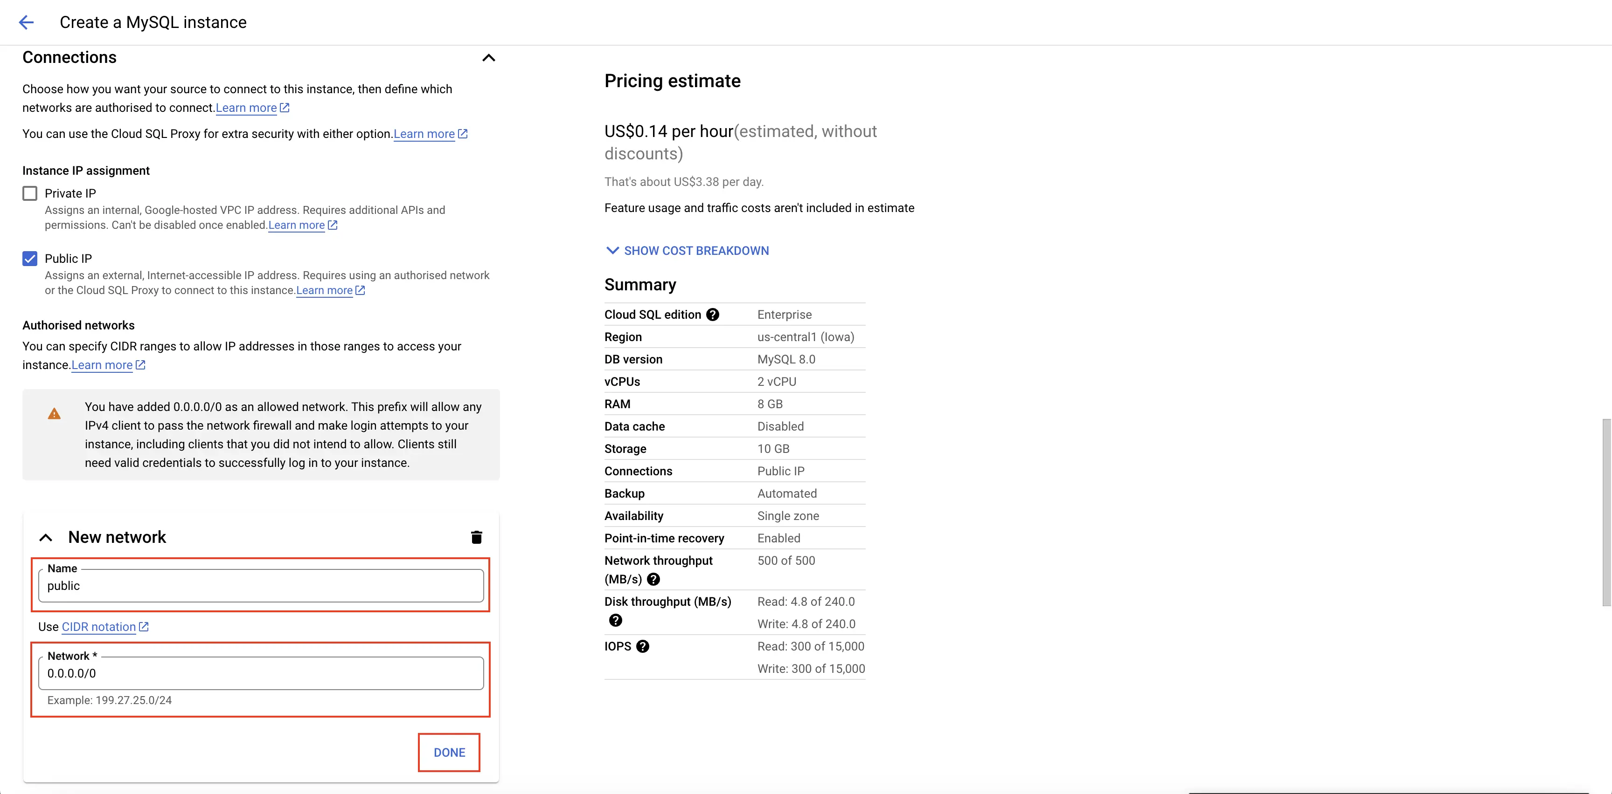Go back using the arrow icon

point(26,22)
